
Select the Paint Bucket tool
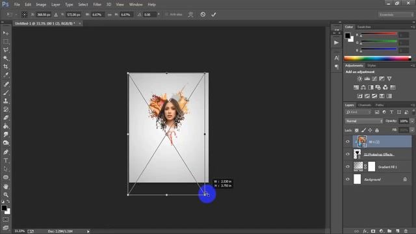point(6,126)
